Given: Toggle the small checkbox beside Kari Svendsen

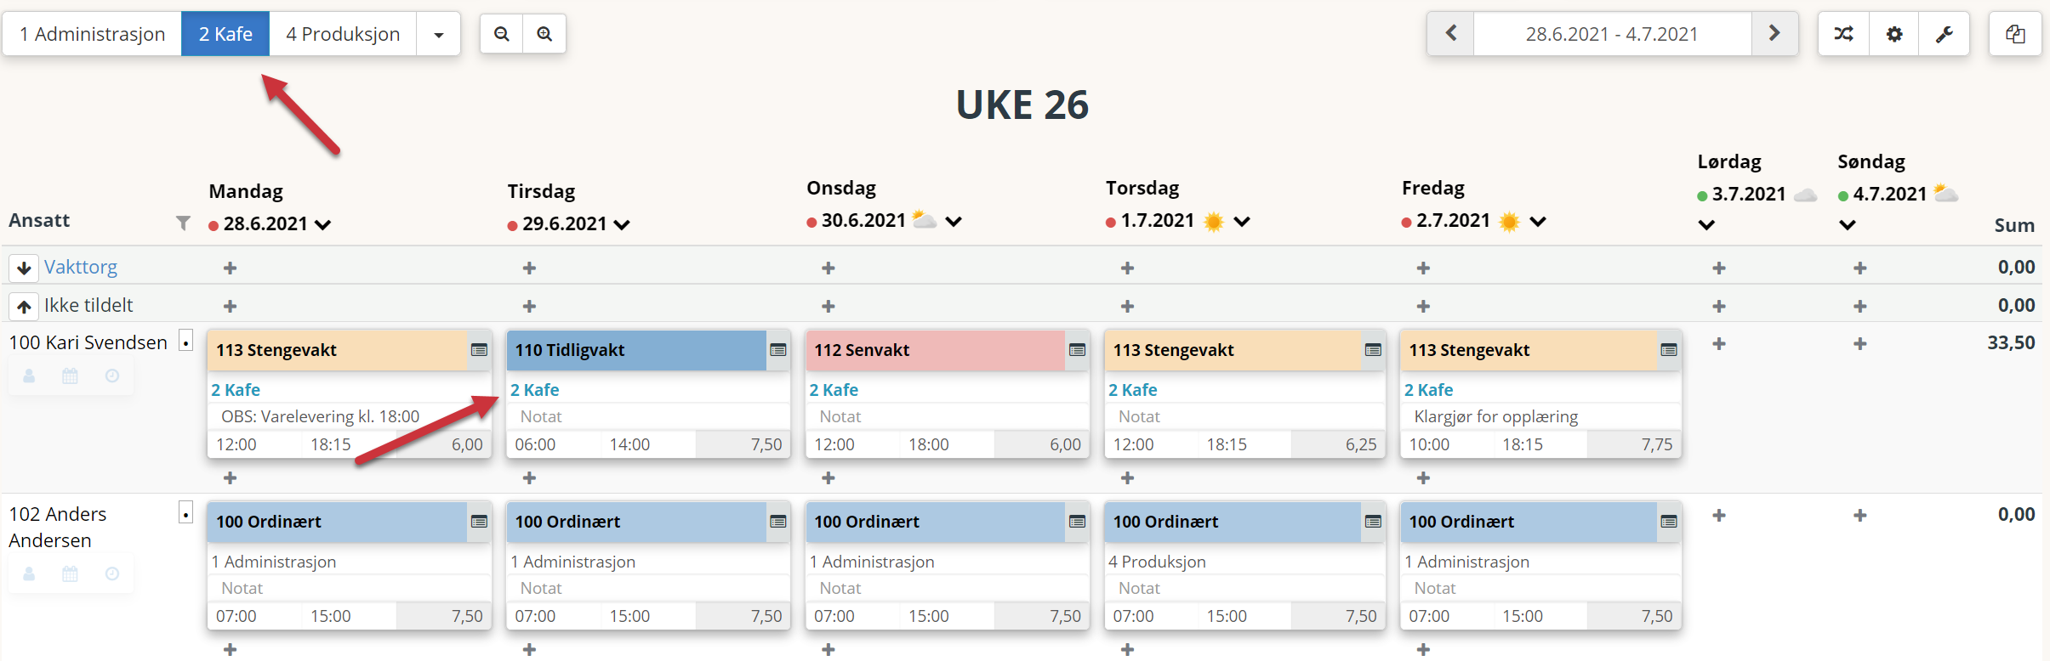Looking at the screenshot, I should tap(185, 342).
